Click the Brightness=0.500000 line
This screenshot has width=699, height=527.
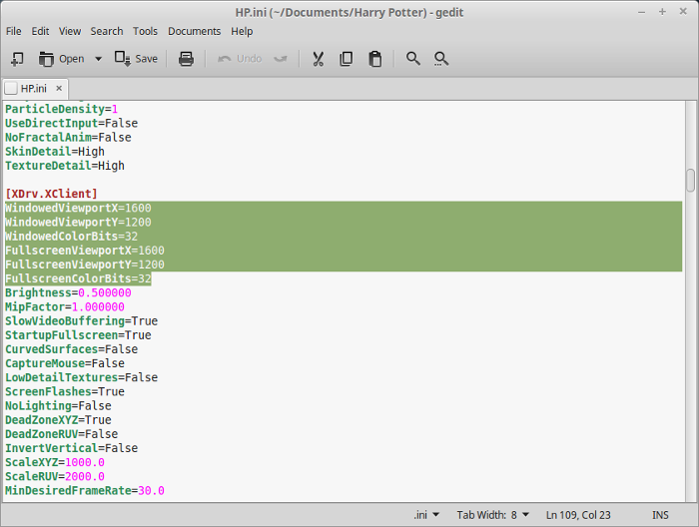click(x=68, y=292)
